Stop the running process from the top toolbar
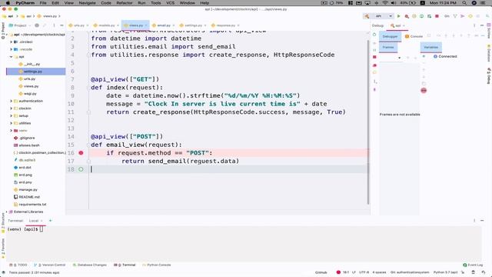Image resolution: width=492 pixels, height=277 pixels. pos(437,16)
